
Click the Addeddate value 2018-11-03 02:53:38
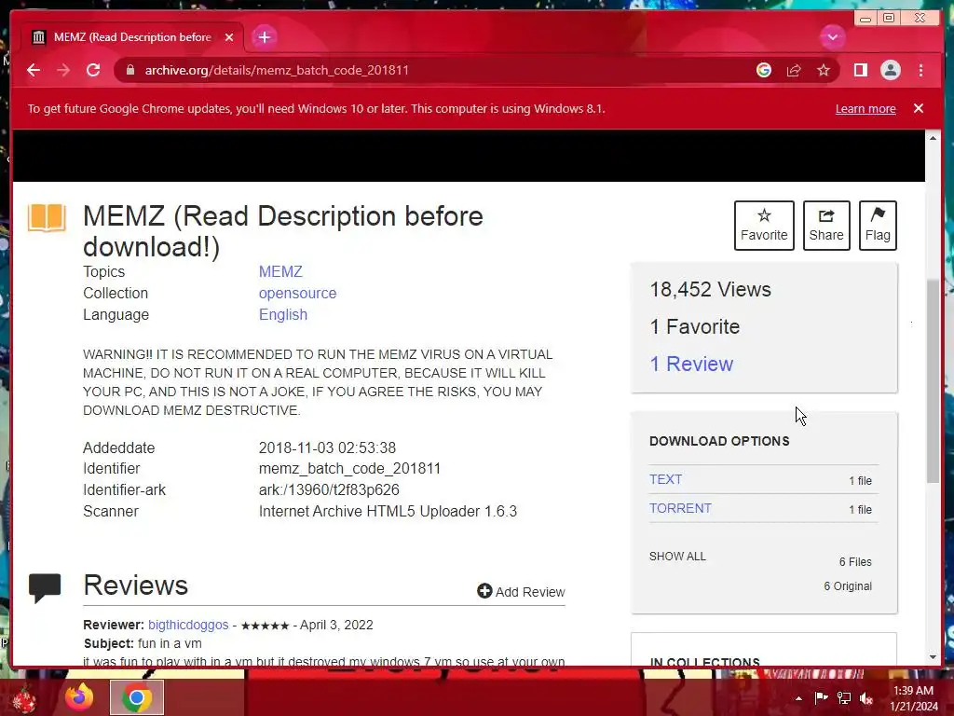[x=327, y=448]
